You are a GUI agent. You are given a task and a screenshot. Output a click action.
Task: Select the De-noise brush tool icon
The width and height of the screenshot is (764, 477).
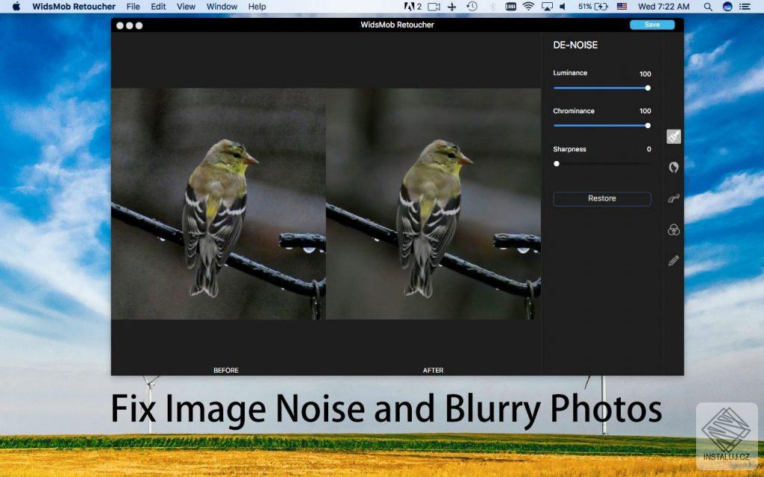674,137
